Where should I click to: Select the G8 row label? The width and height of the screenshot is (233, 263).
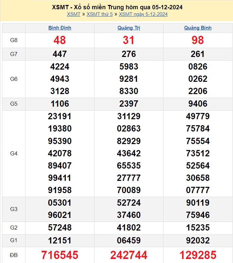pos(14,40)
